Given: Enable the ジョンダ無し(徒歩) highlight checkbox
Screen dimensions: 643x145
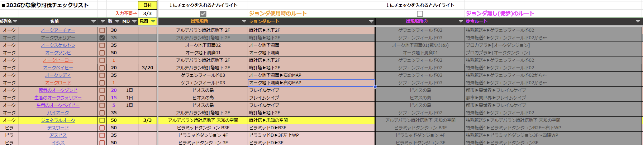Looking at the screenshot, I should [420, 14].
